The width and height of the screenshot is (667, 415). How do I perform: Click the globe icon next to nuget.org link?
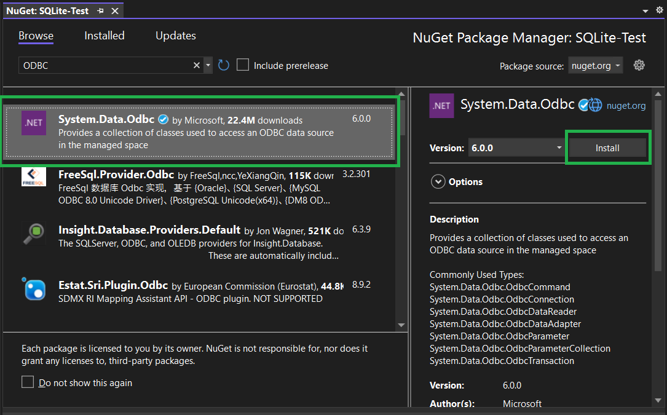pos(596,105)
